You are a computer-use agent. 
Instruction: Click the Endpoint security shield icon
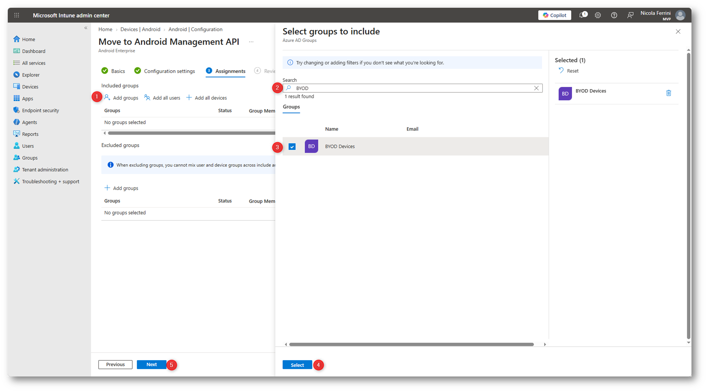pos(17,110)
